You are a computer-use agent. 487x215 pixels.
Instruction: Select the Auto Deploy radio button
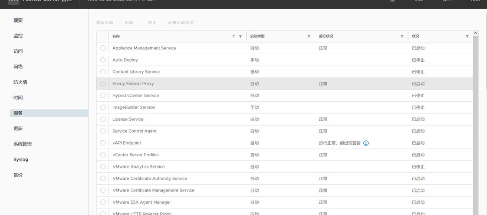[x=103, y=60]
